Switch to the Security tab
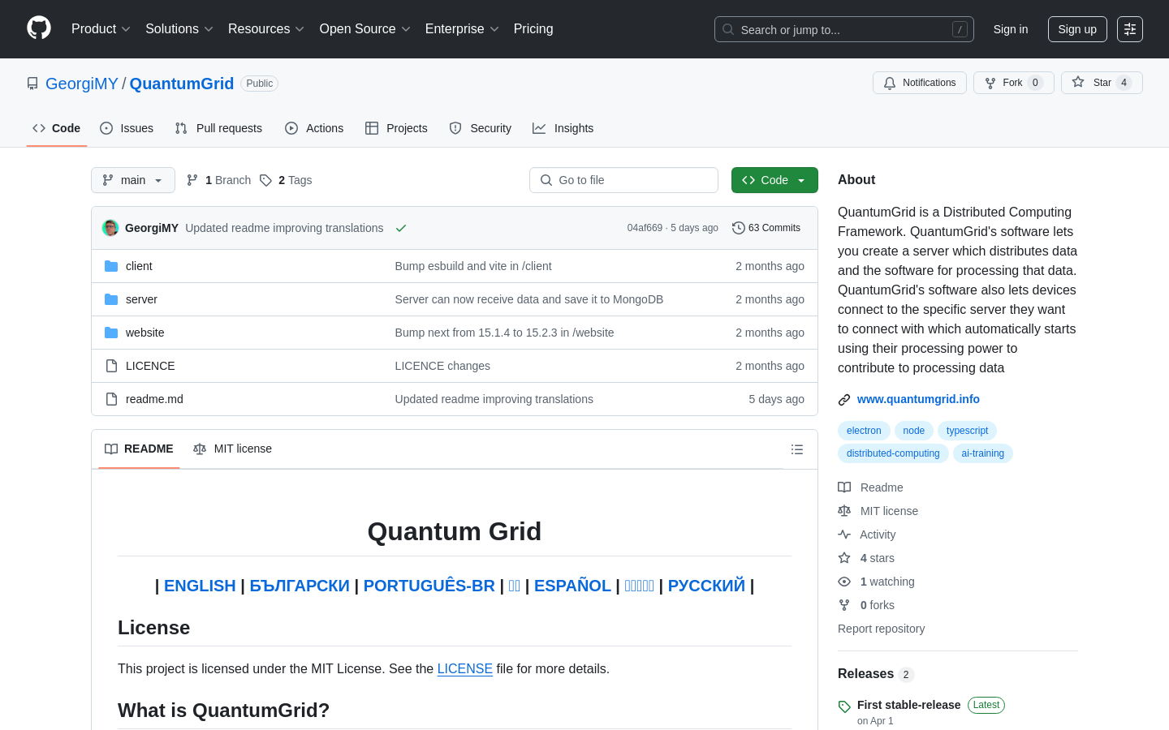The width and height of the screenshot is (1169, 730). [481, 128]
